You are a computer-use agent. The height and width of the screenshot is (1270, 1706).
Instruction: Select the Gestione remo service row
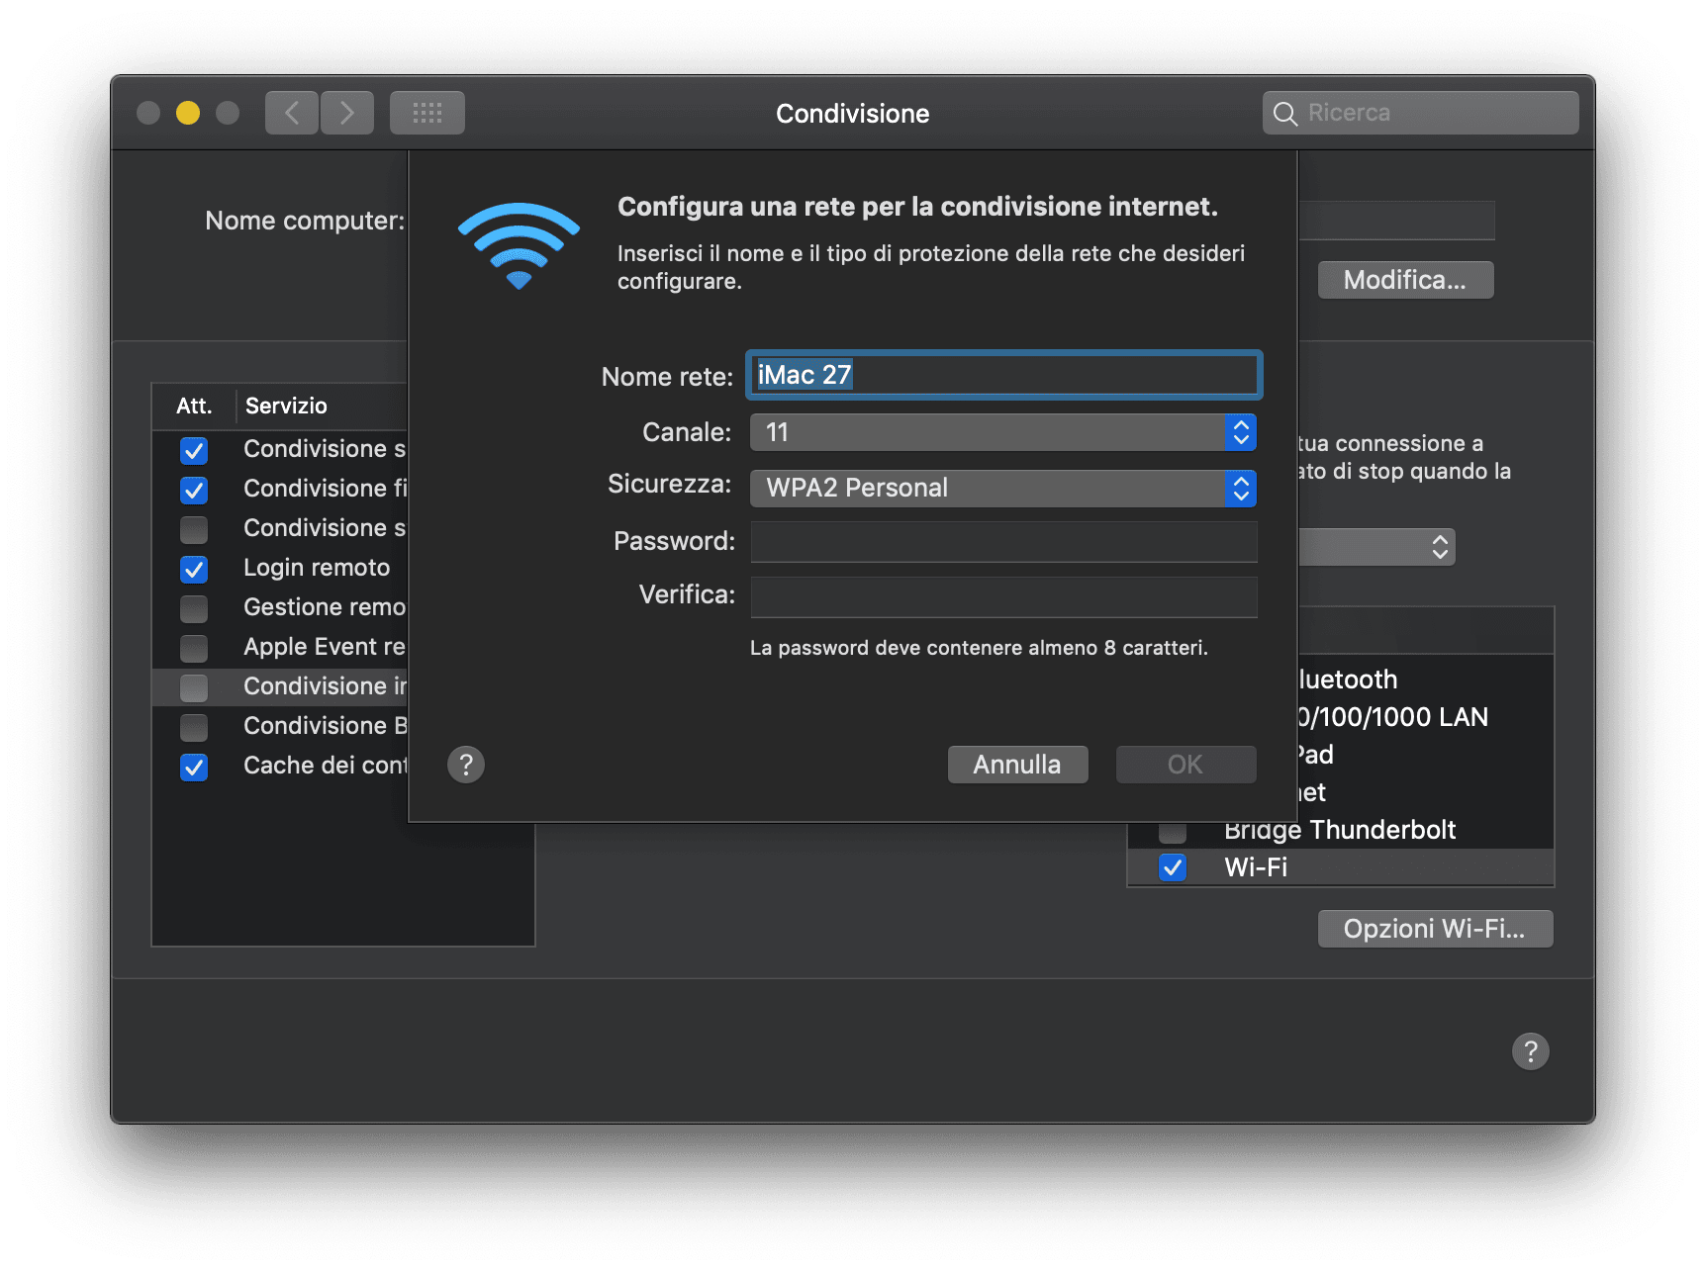coord(280,607)
